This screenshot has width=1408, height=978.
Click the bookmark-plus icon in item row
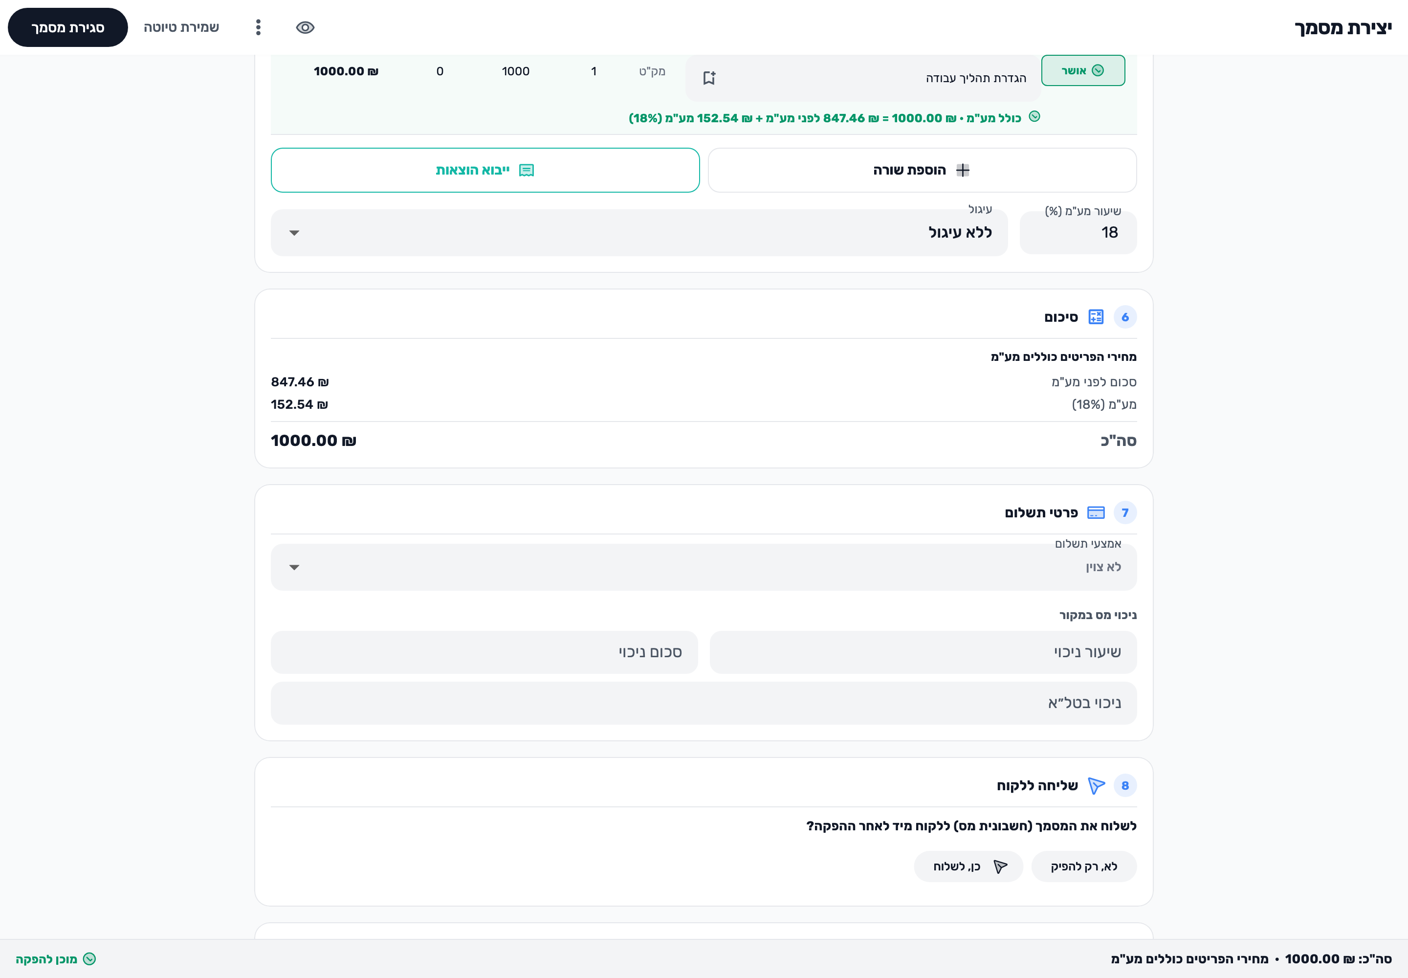coord(709,78)
